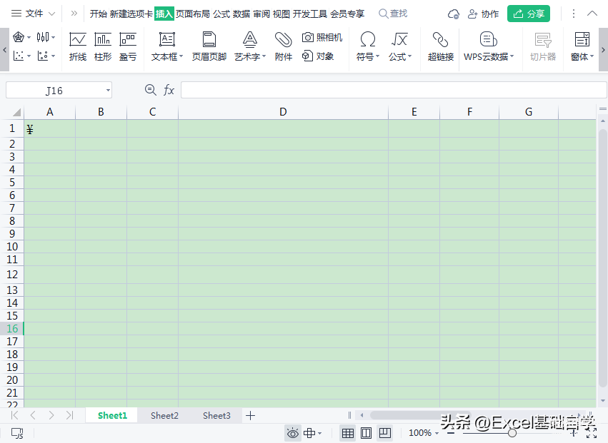Click the formula bar input field
The image size is (608, 443).
(394, 90)
